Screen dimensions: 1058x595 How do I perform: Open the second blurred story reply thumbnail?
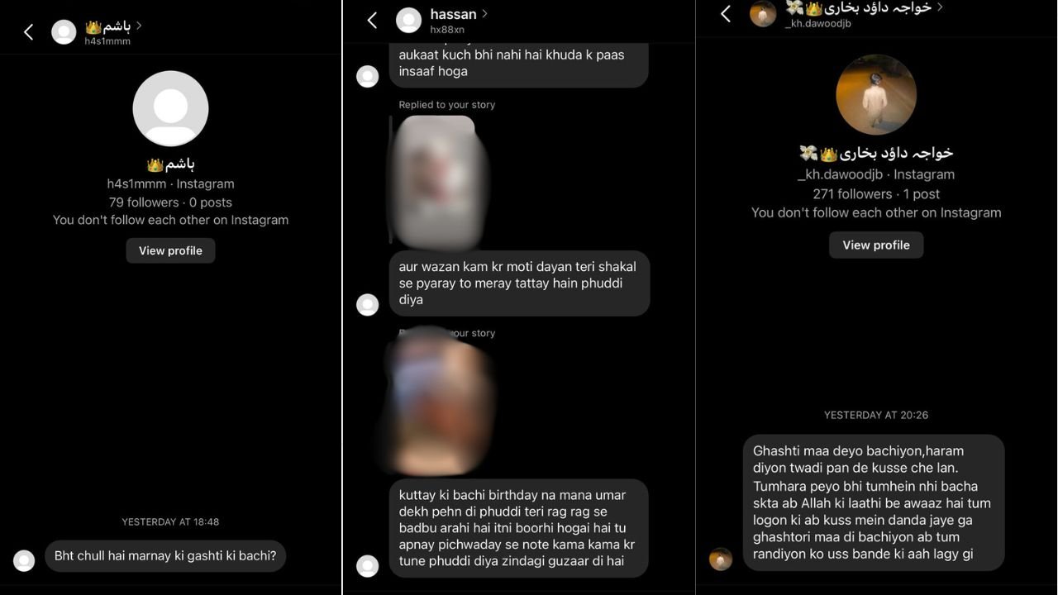point(438,401)
